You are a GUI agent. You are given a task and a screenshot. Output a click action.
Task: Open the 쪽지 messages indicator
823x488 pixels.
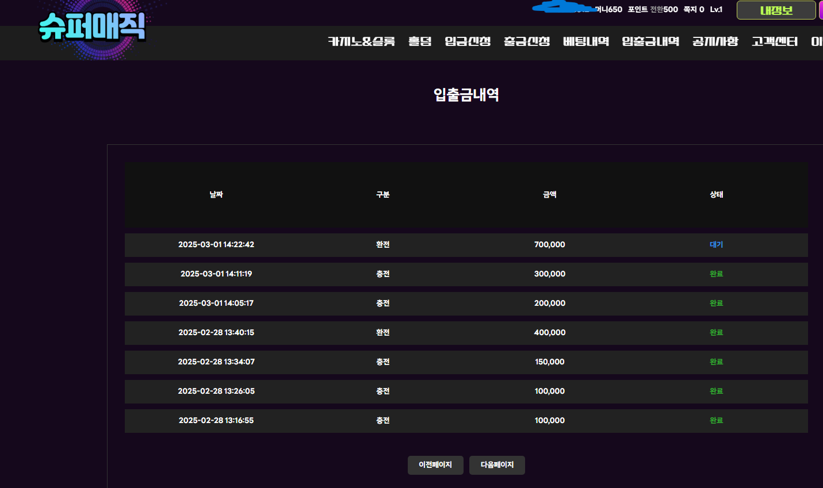point(693,10)
